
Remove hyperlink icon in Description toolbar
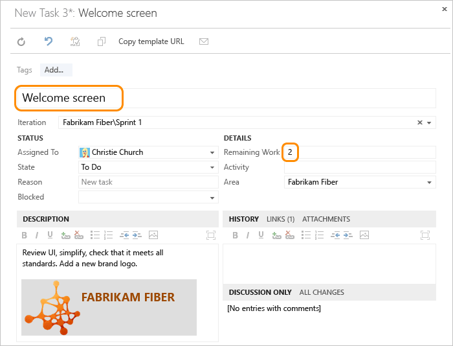tap(78, 235)
